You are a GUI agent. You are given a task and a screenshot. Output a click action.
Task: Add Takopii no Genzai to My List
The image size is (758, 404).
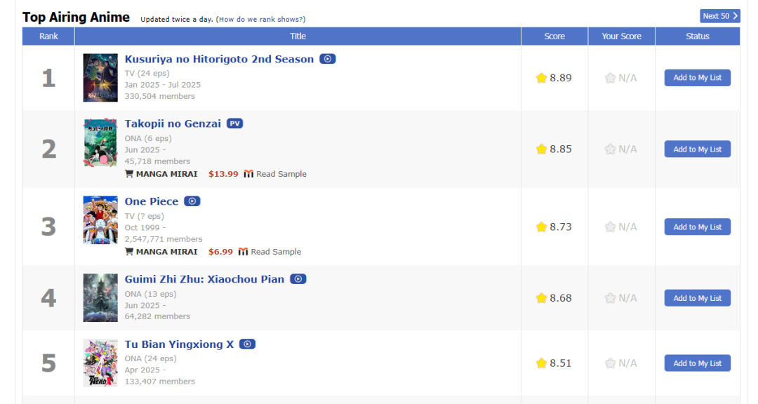(697, 149)
